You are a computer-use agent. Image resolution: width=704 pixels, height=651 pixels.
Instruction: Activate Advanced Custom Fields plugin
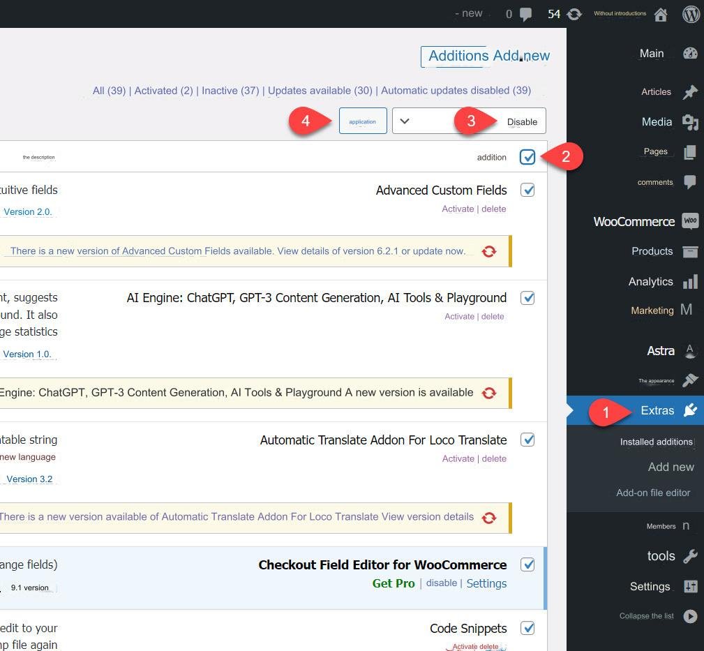point(458,209)
